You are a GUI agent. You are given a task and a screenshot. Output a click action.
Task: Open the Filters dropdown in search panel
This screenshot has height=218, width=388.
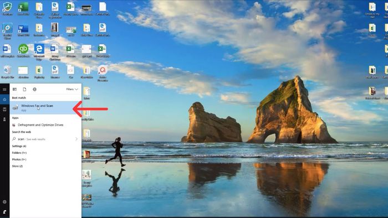pos(72,89)
